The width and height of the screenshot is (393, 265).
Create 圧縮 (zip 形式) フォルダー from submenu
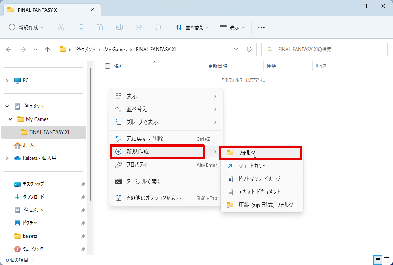(262, 205)
